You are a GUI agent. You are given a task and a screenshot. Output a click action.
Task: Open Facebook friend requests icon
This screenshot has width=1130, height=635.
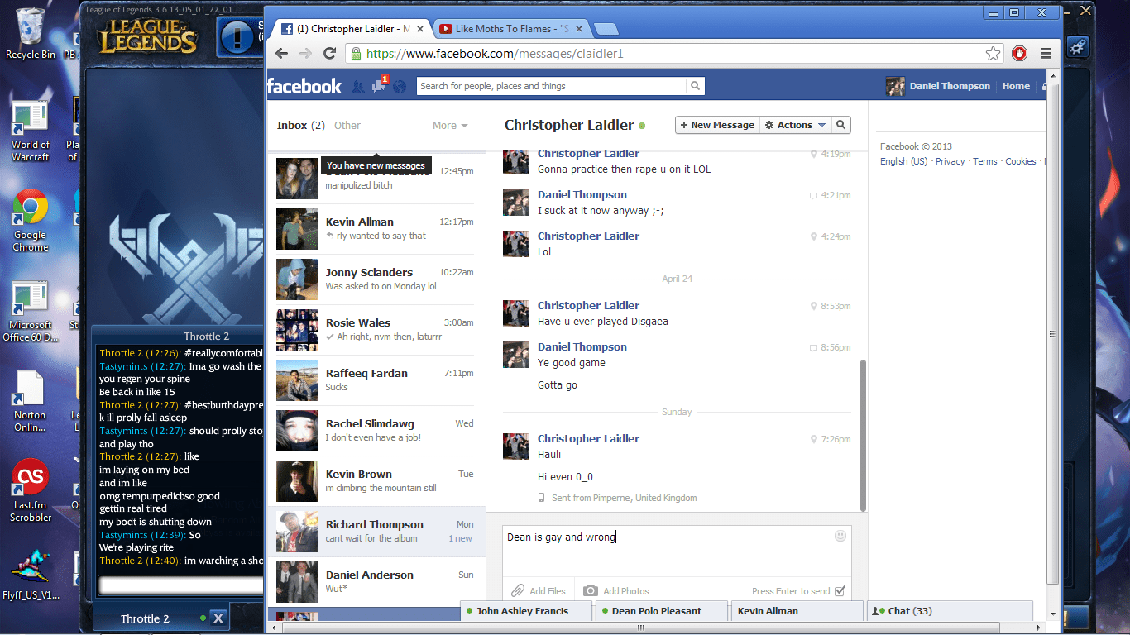tap(358, 86)
